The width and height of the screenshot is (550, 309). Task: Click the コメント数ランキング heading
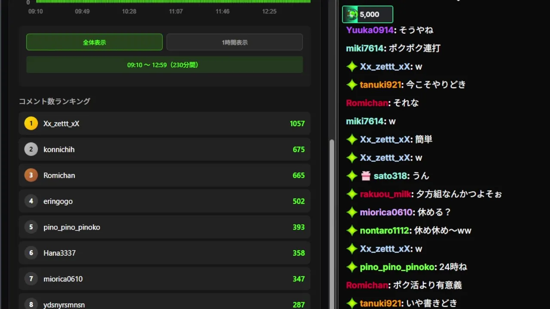pos(55,101)
